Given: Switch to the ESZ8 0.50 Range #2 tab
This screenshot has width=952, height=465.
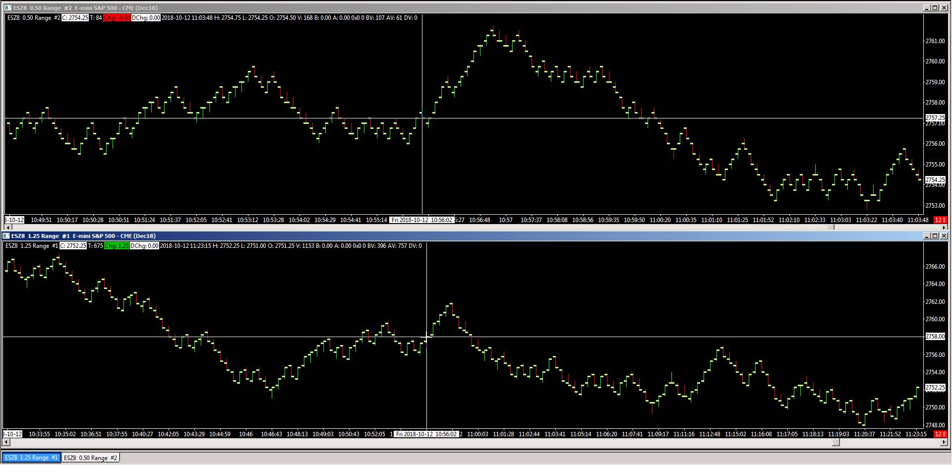Looking at the screenshot, I should pyautogui.click(x=90, y=458).
